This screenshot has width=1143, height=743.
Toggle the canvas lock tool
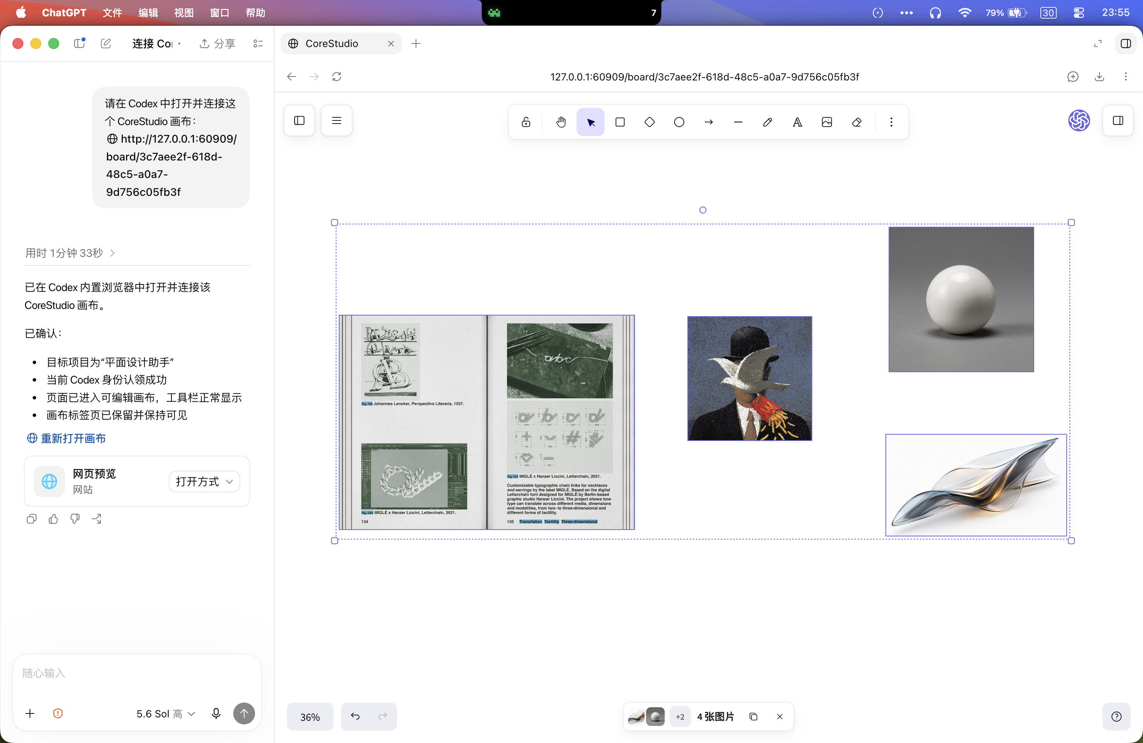[x=526, y=122]
